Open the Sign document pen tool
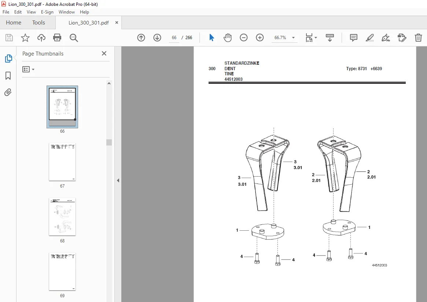The height and width of the screenshot is (302, 427). coord(386,38)
